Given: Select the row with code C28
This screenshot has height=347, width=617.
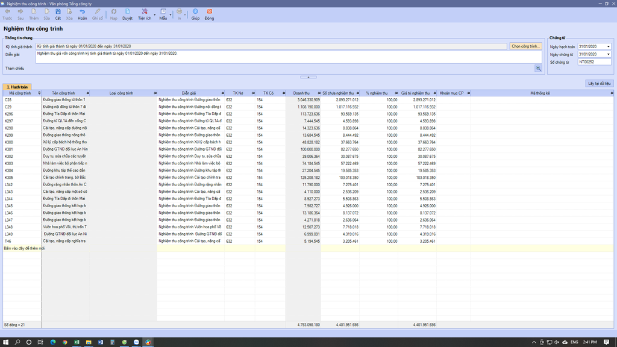Looking at the screenshot, I should (x=308, y=100).
